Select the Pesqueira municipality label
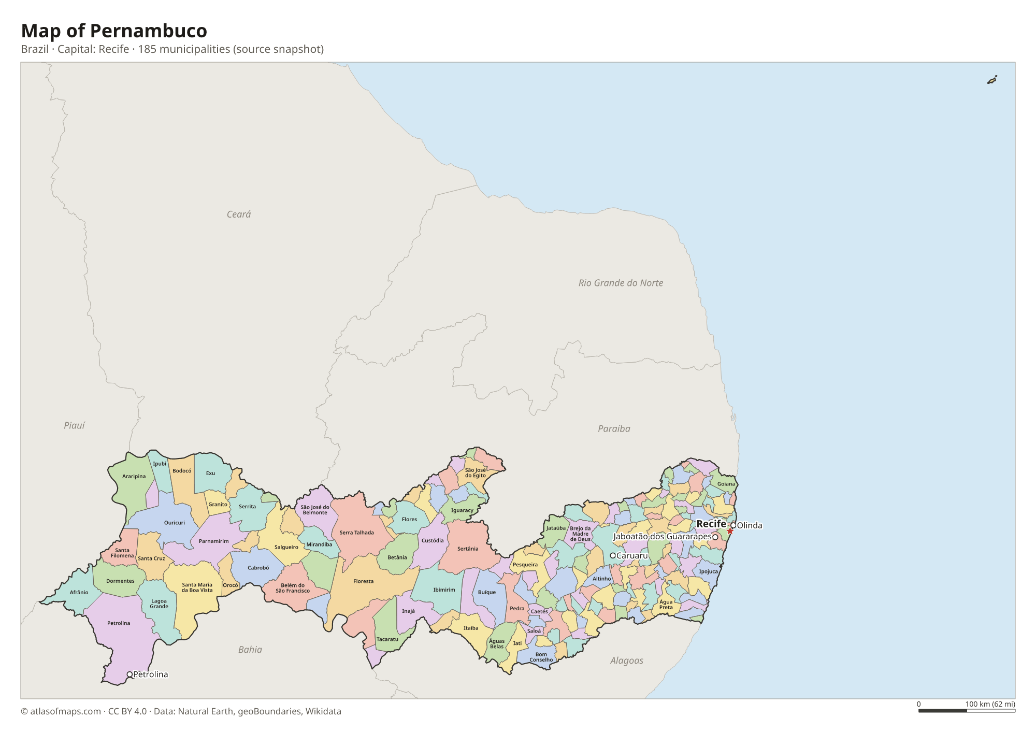Viewport: 1036px width, 732px height. pyautogui.click(x=525, y=565)
